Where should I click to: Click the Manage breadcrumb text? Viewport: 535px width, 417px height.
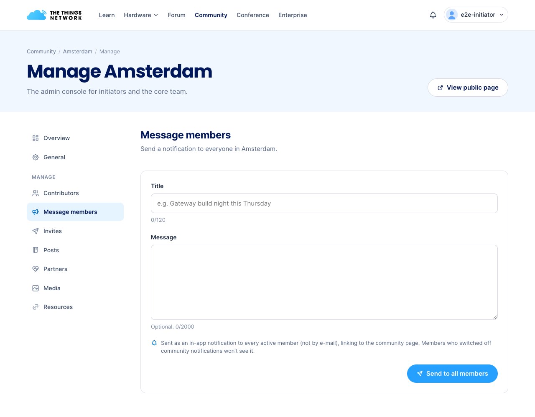[x=110, y=52]
